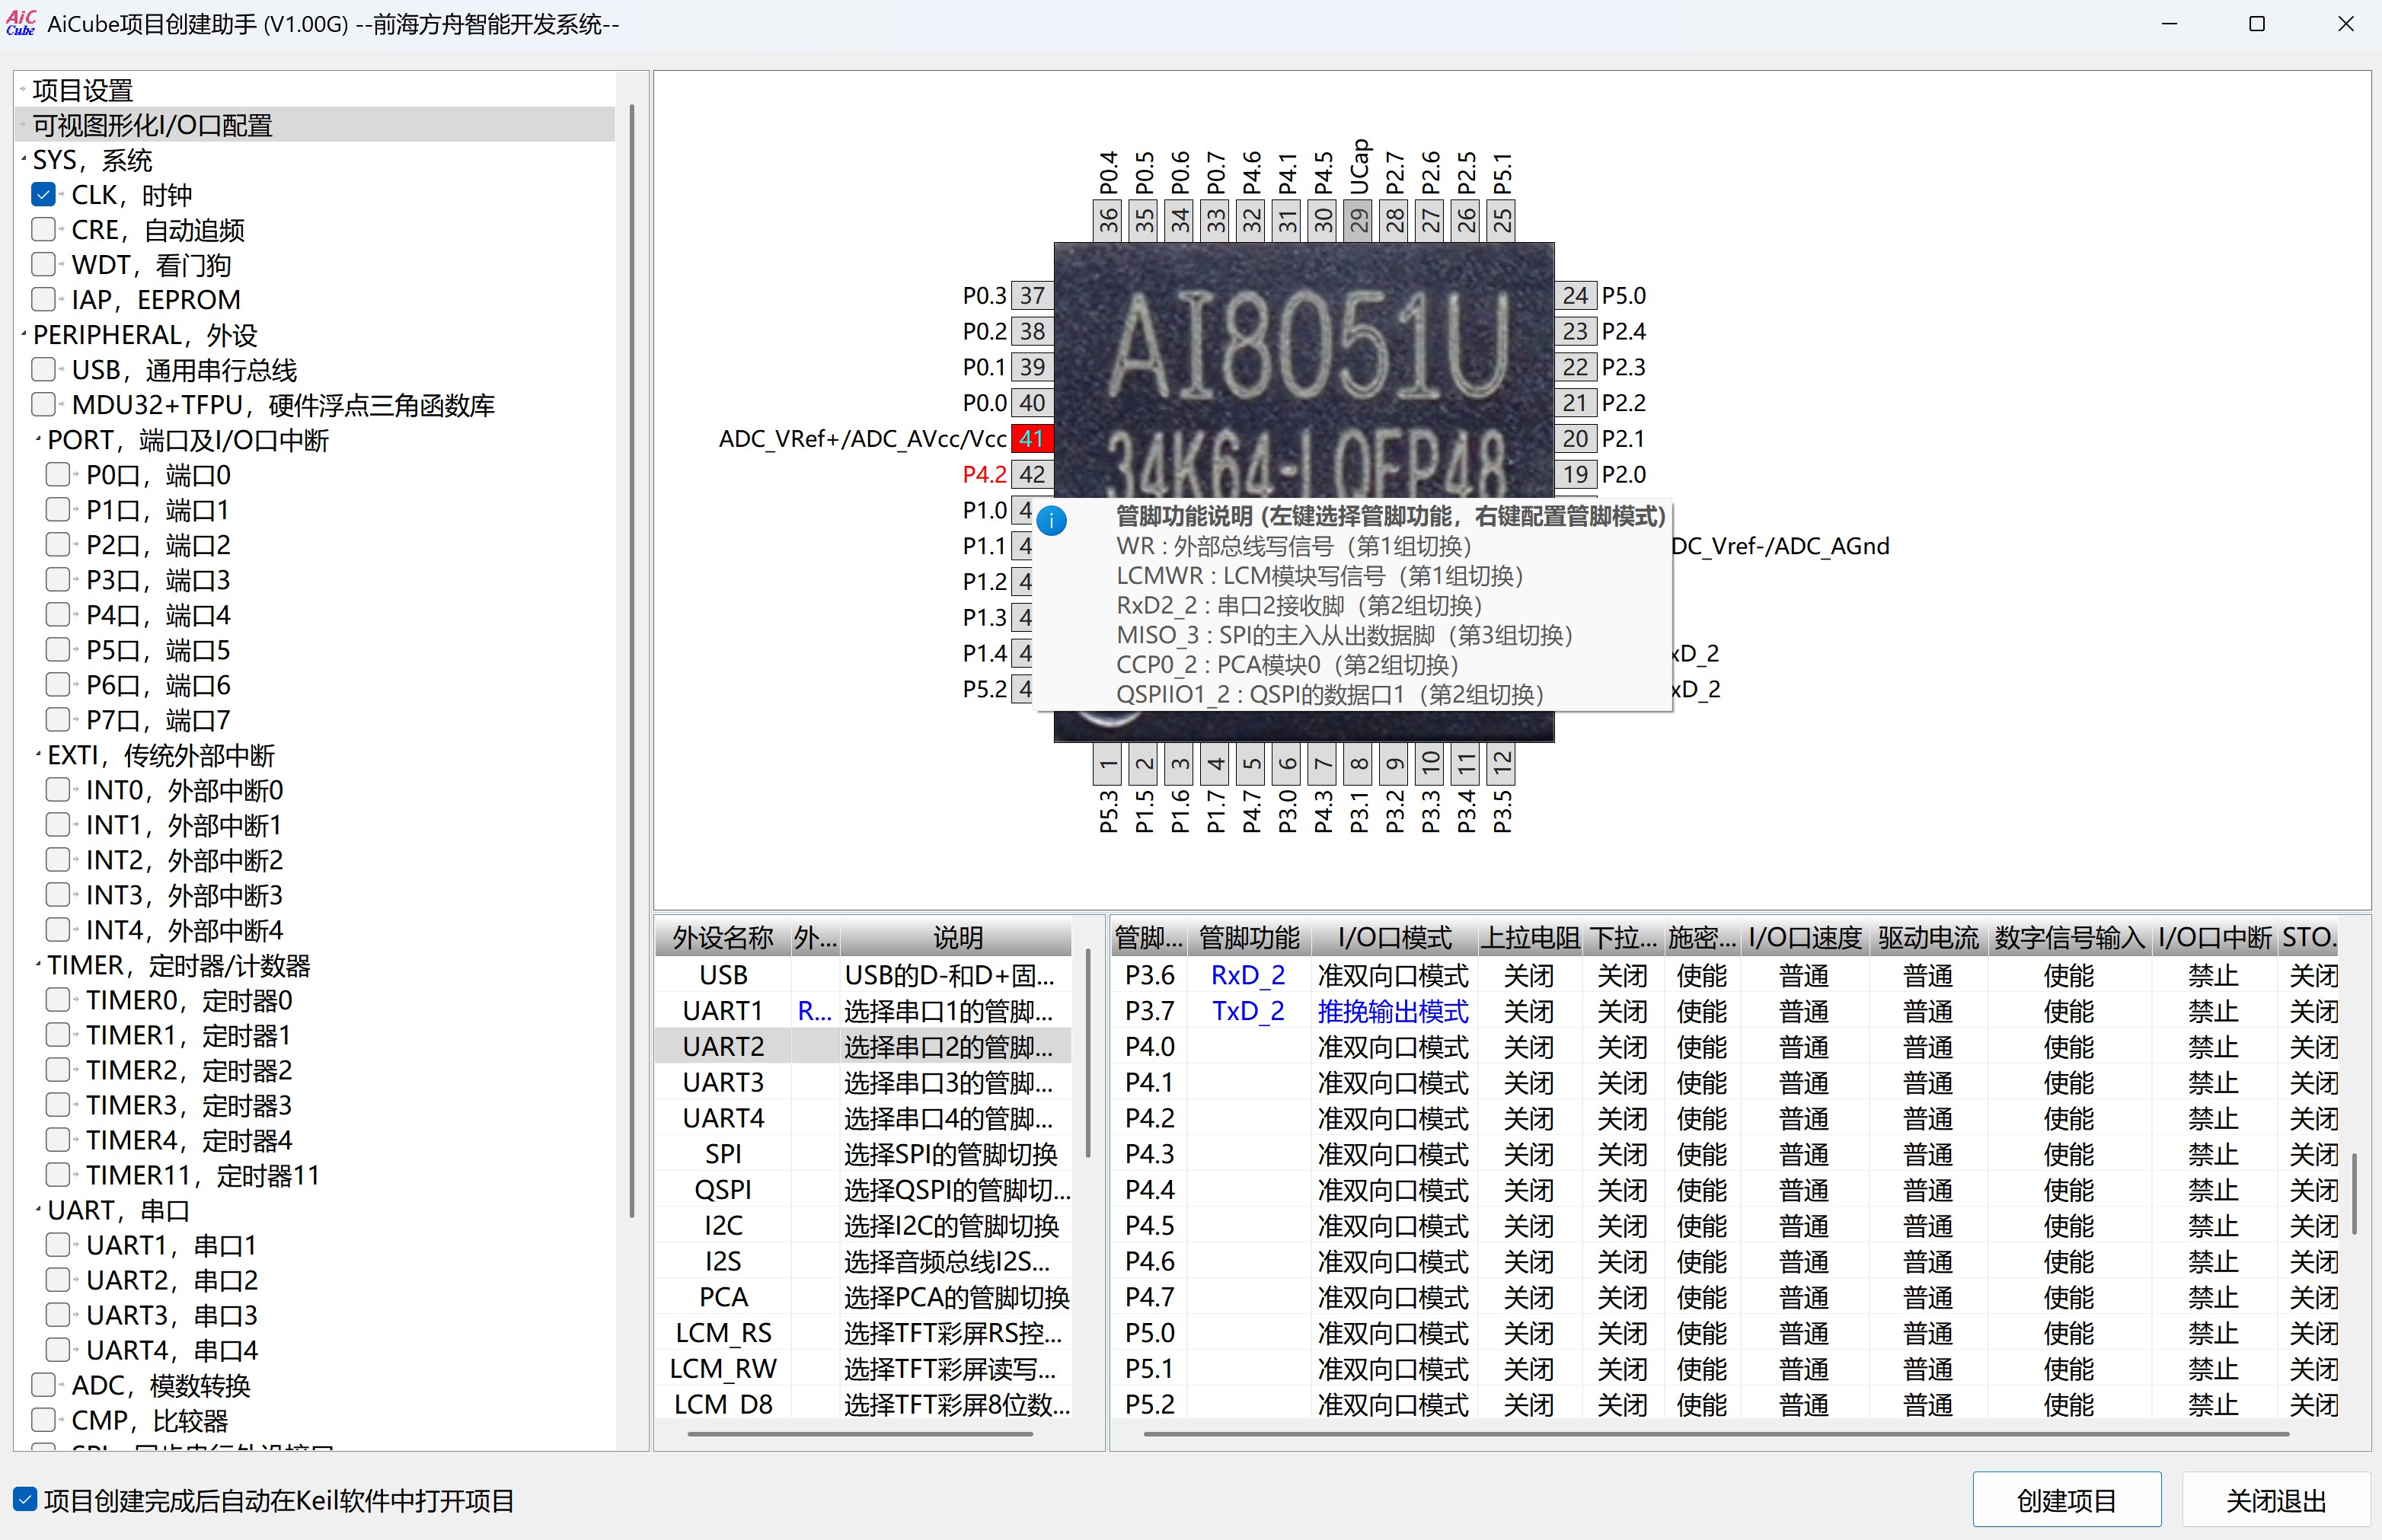Click pin table vertical scrollbar thumb
The image size is (2382, 1540).
coord(2353,1193)
